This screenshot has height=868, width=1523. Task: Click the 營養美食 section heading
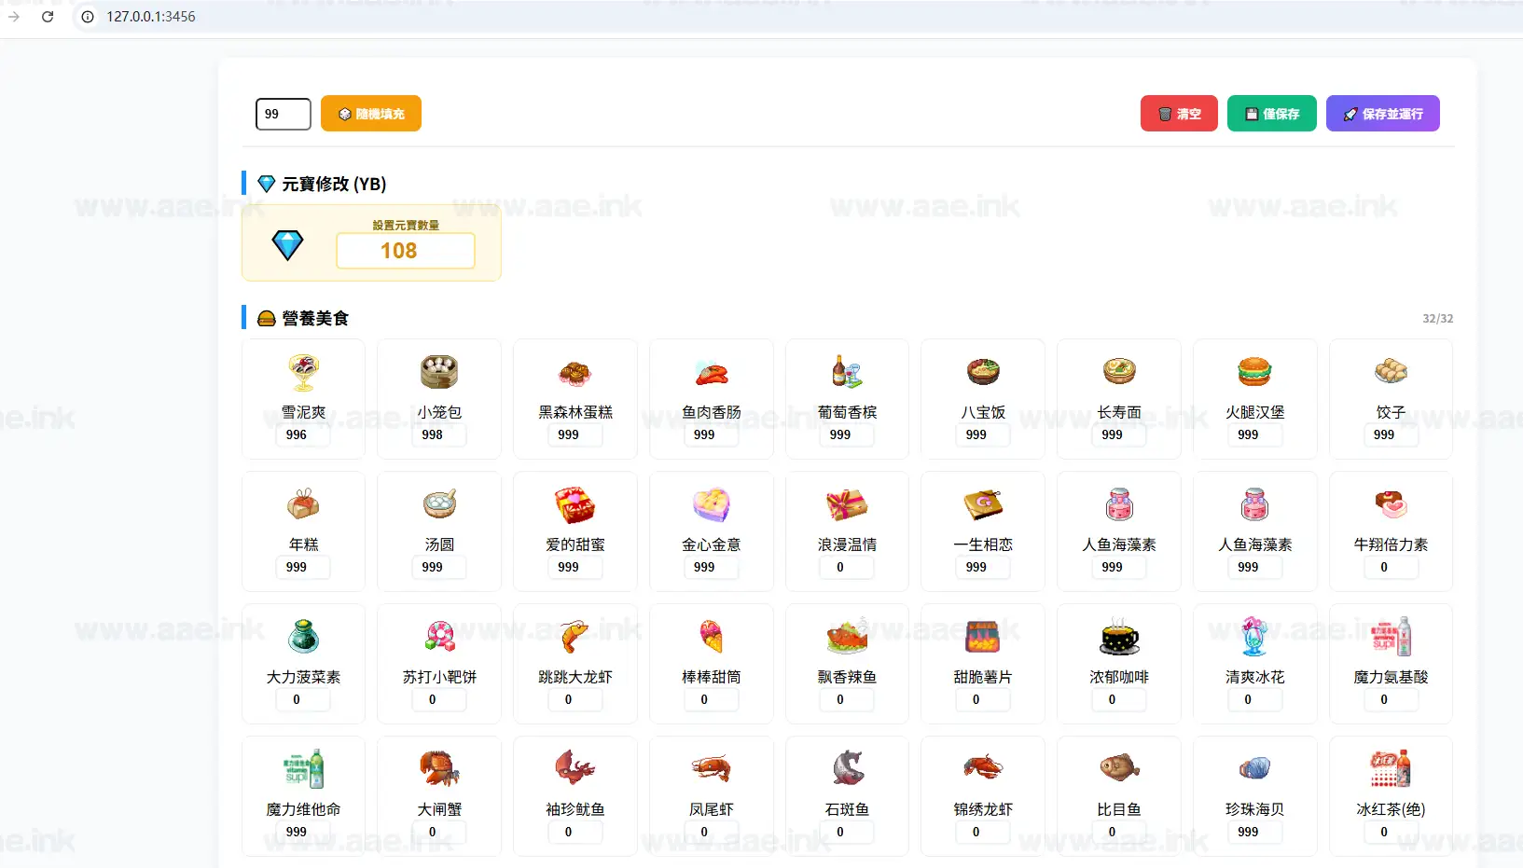click(x=315, y=318)
